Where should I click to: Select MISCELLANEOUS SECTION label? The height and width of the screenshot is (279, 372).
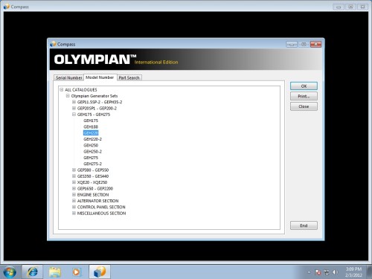click(101, 214)
